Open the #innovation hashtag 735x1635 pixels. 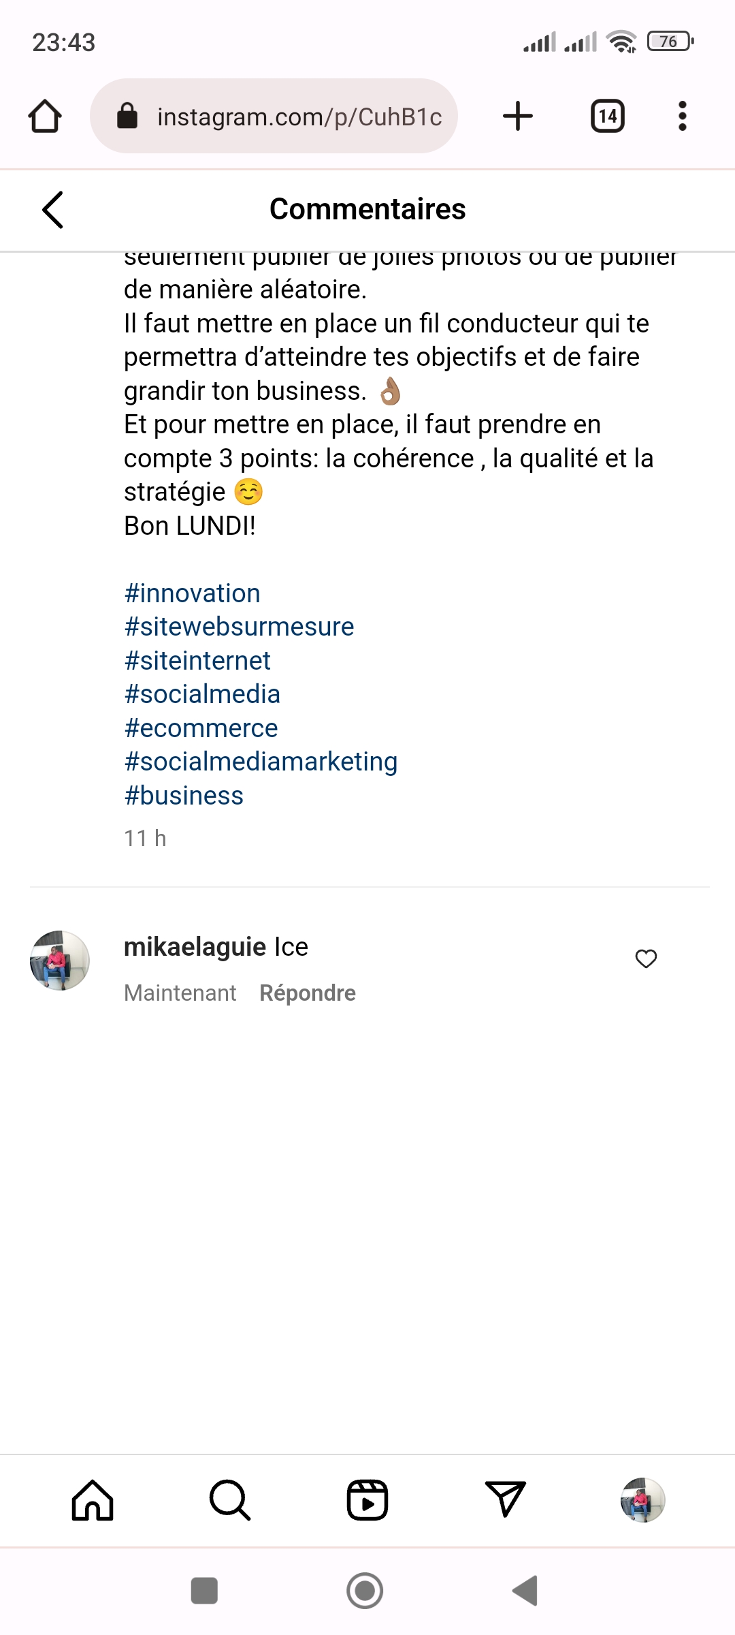tap(192, 593)
